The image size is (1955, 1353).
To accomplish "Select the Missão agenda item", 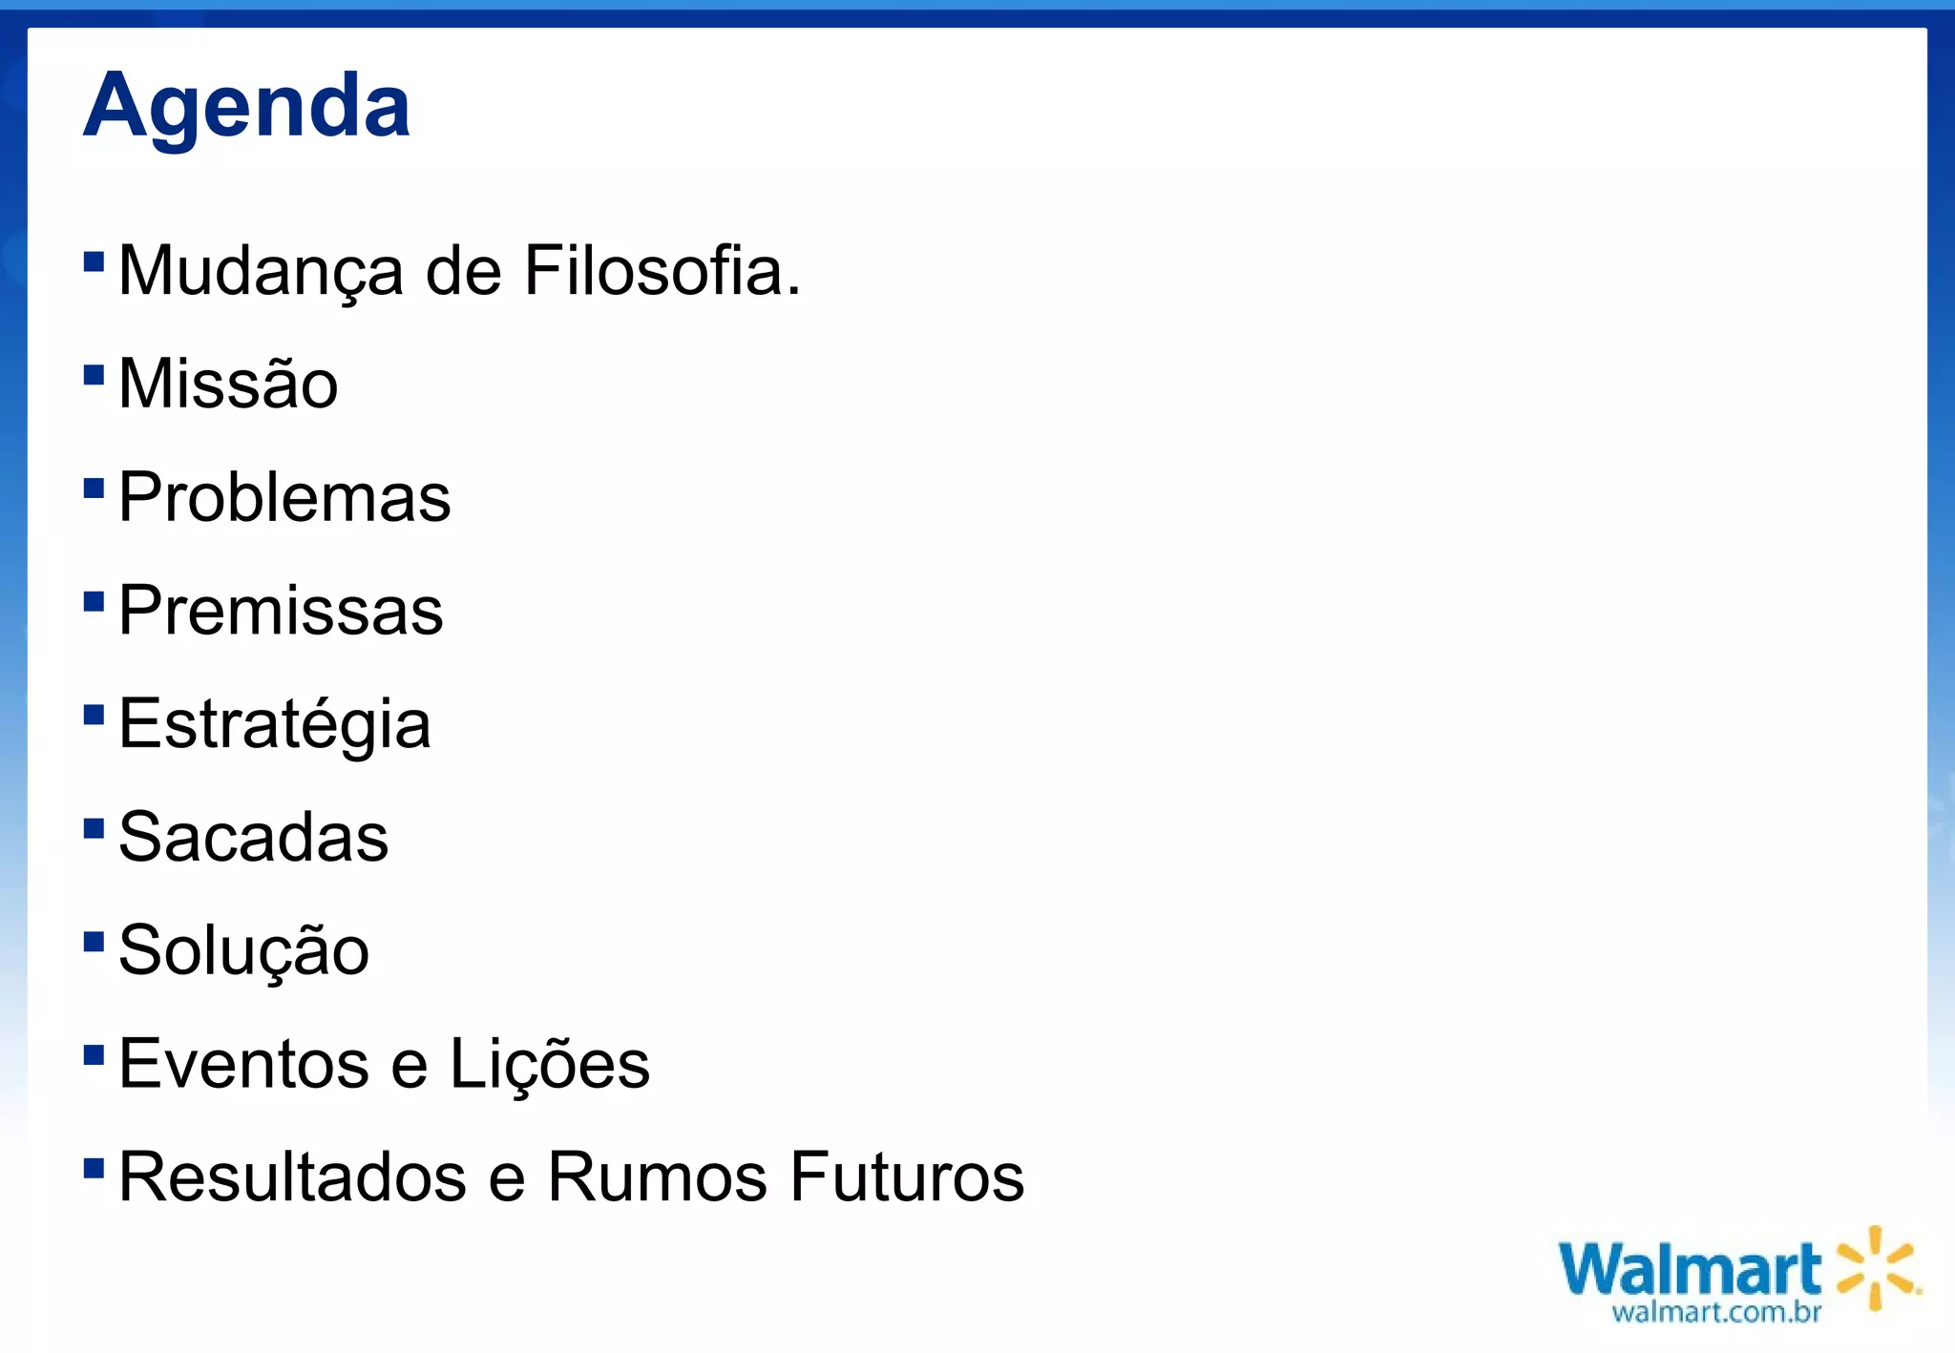I will tap(228, 384).
